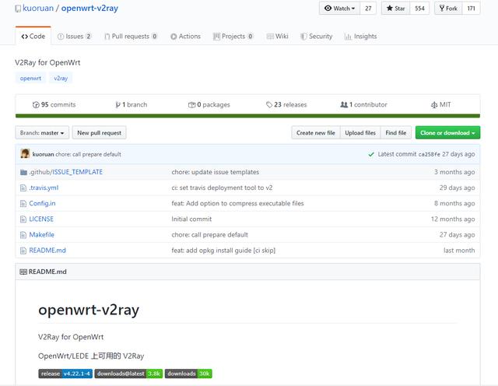Star the repository

(x=395, y=9)
